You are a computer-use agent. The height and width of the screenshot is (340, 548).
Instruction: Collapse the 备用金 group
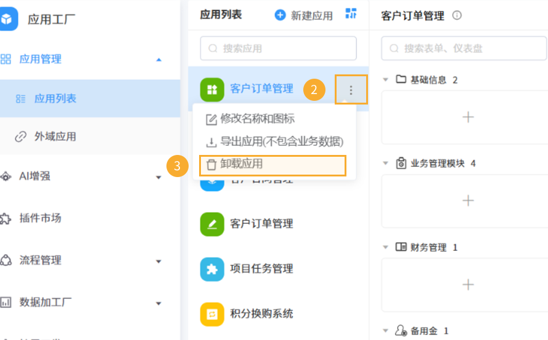pos(385,331)
